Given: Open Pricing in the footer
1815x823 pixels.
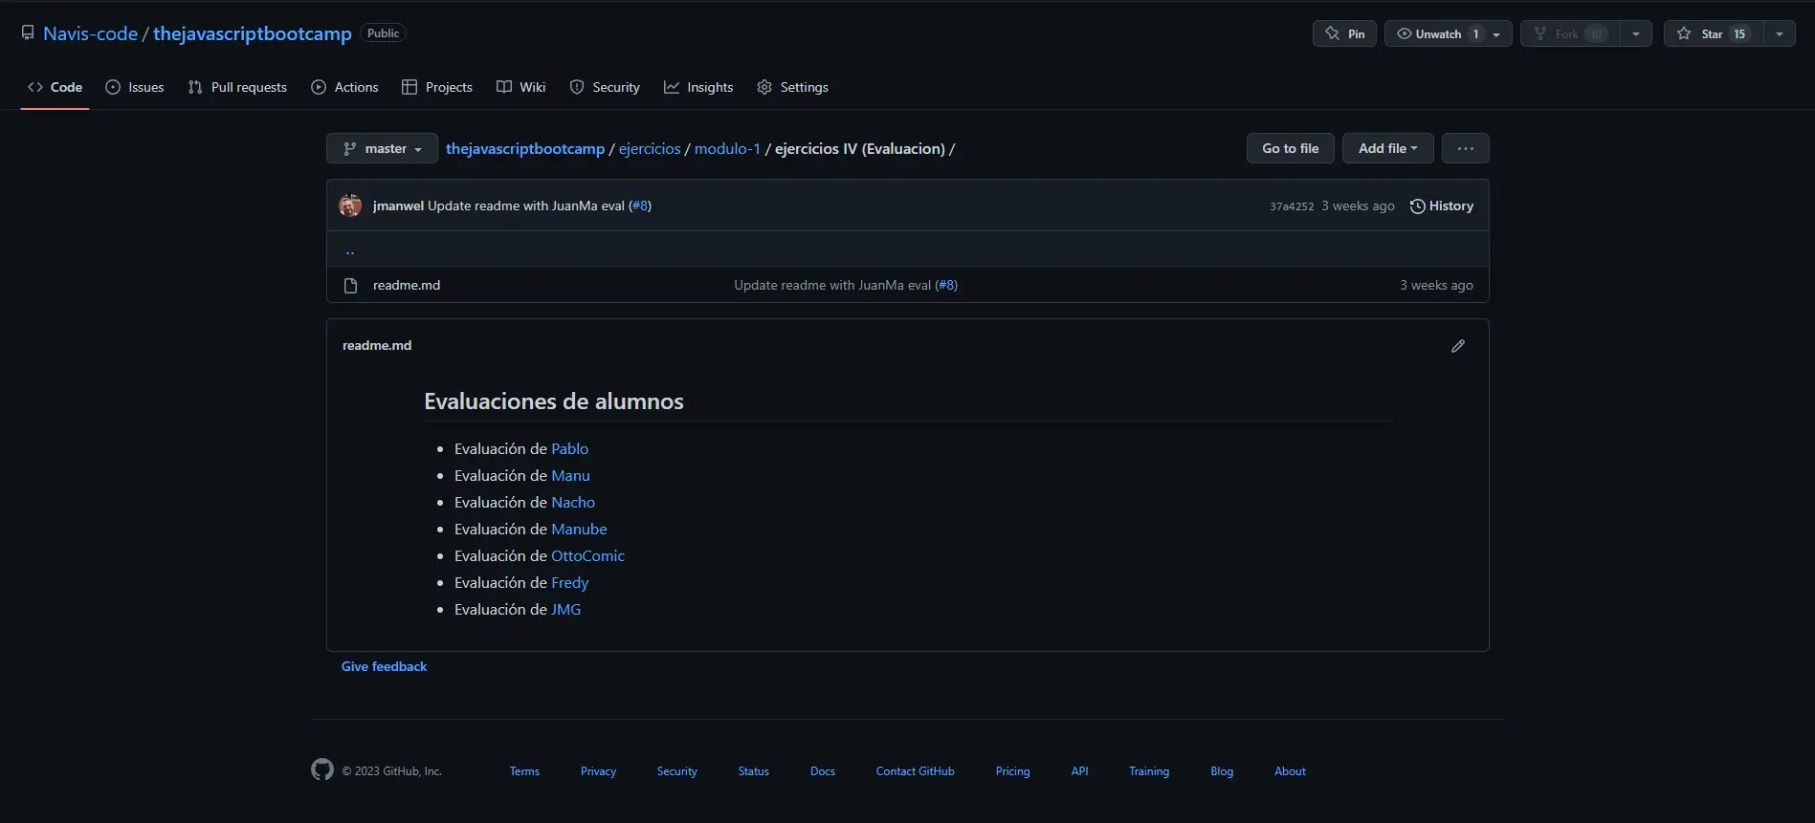Looking at the screenshot, I should [1012, 771].
